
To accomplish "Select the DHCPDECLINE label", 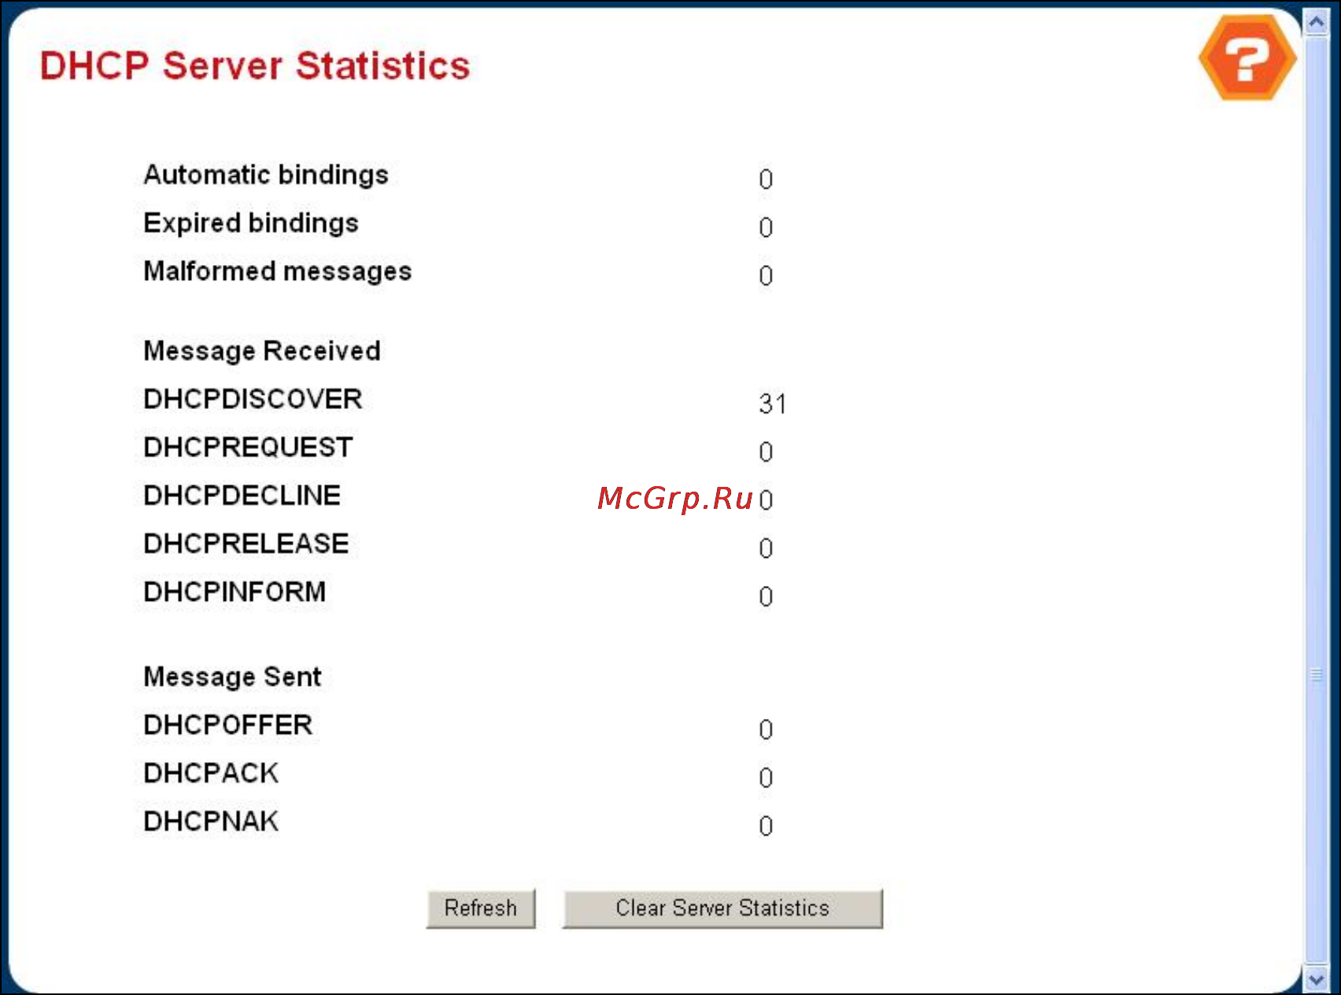I will pos(242,496).
